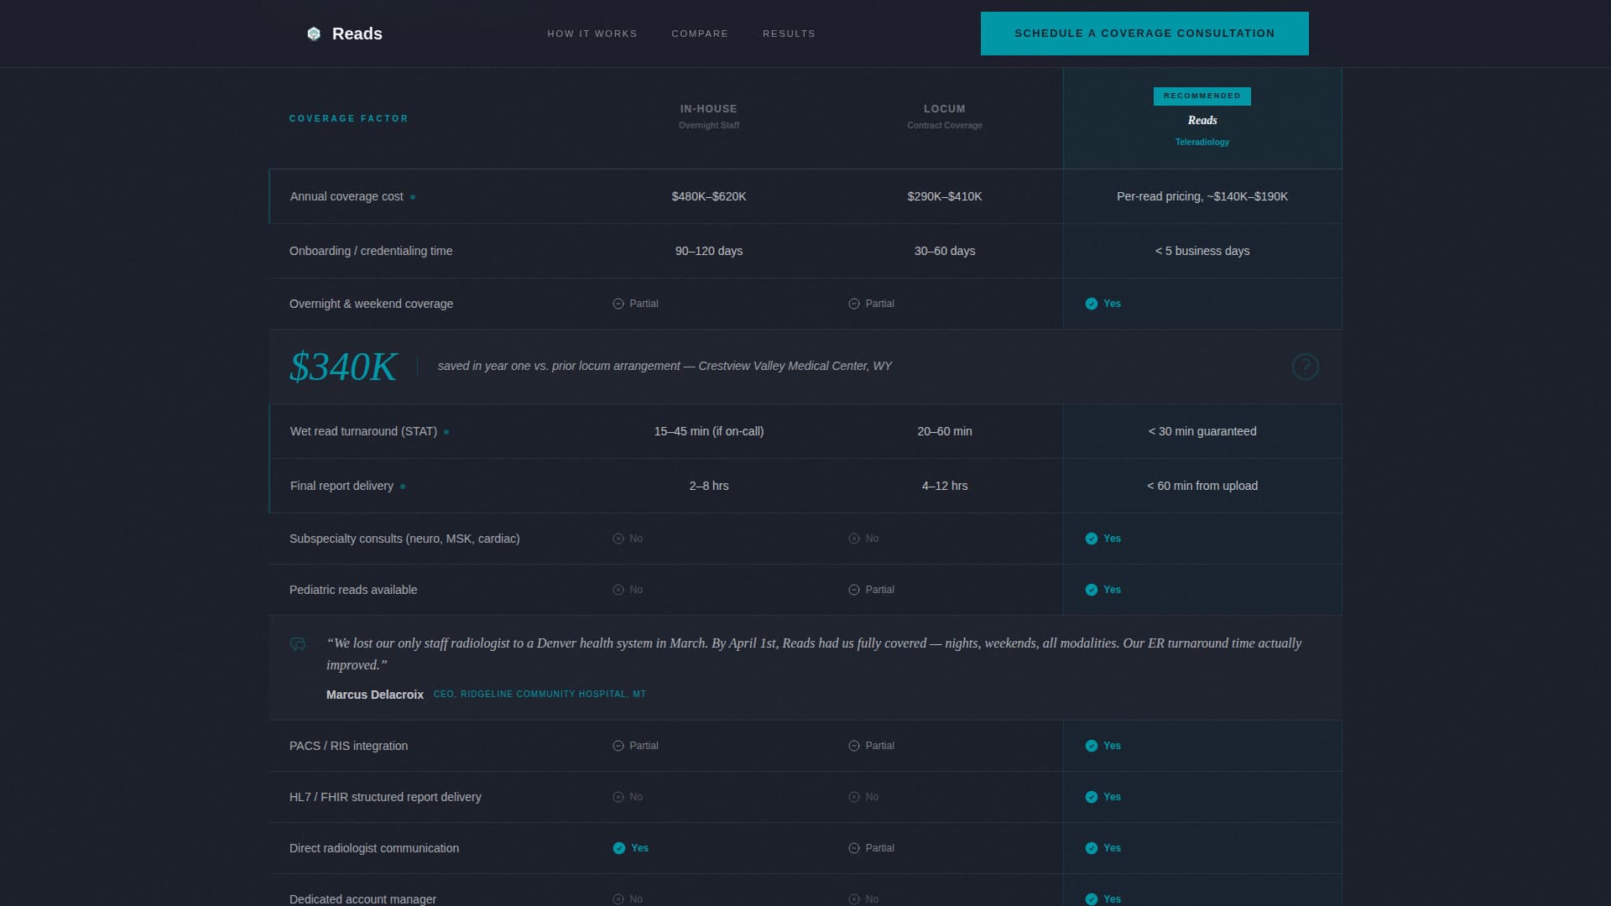
Task: Click Reads Yes checkmark for Pediatric reads available
Action: coord(1092,590)
